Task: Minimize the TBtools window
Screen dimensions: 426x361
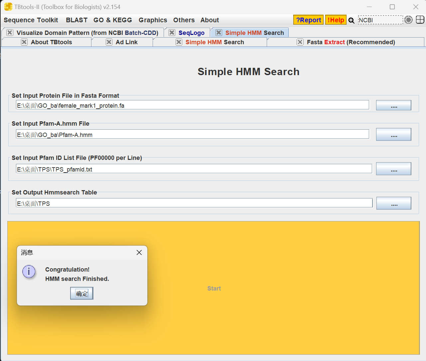Action: pyautogui.click(x=369, y=7)
